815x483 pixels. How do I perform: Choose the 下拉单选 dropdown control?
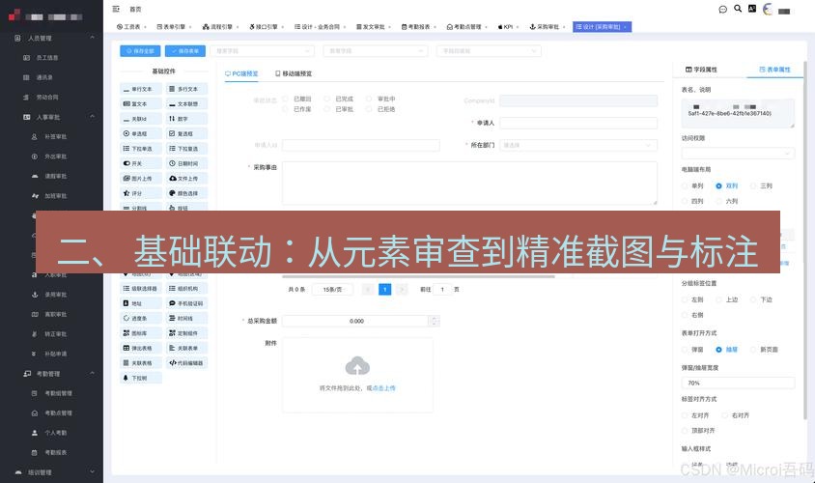140,149
